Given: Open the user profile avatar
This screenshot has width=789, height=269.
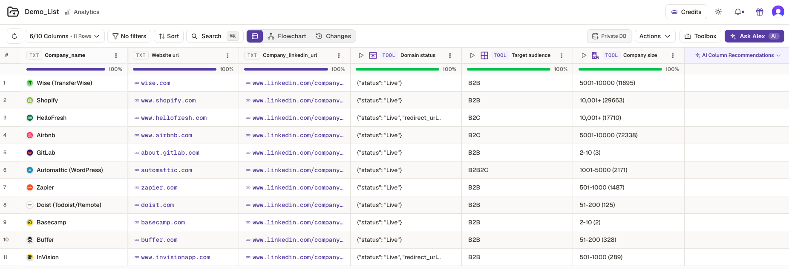Looking at the screenshot, I should pos(778,11).
